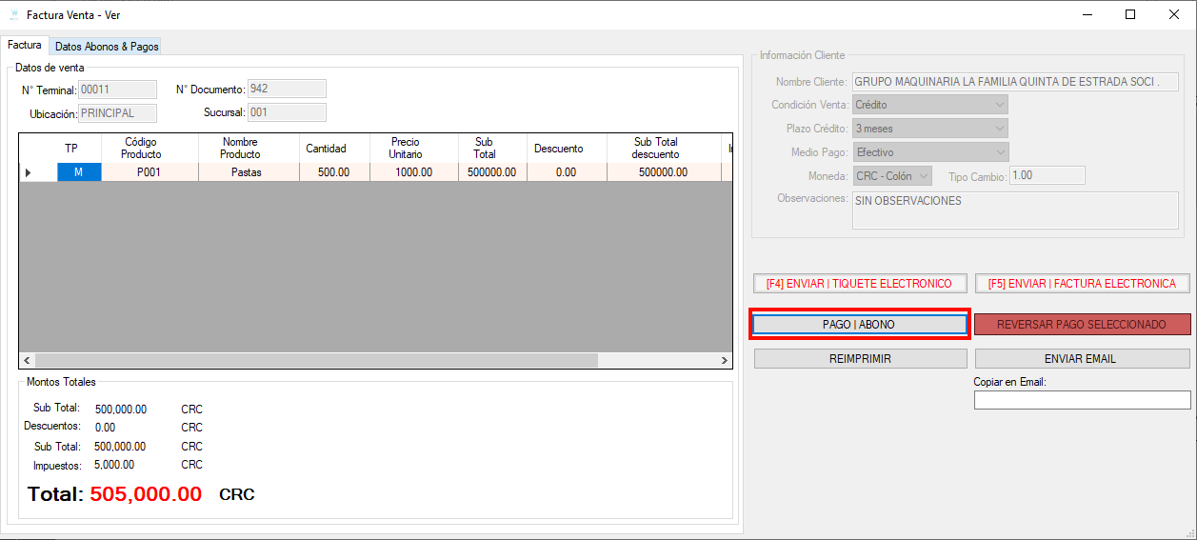The image size is (1197, 540).
Task: Select the highlighted M cell
Action: pyautogui.click(x=79, y=172)
